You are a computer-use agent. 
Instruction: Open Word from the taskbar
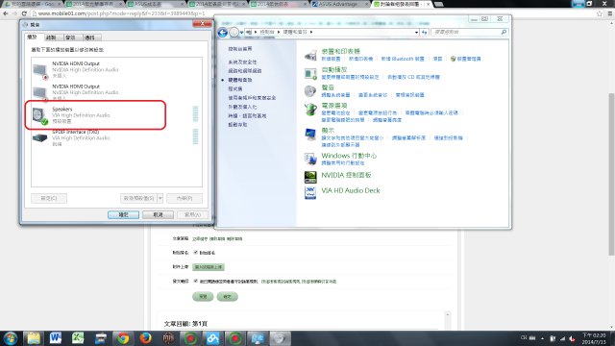pos(56,338)
